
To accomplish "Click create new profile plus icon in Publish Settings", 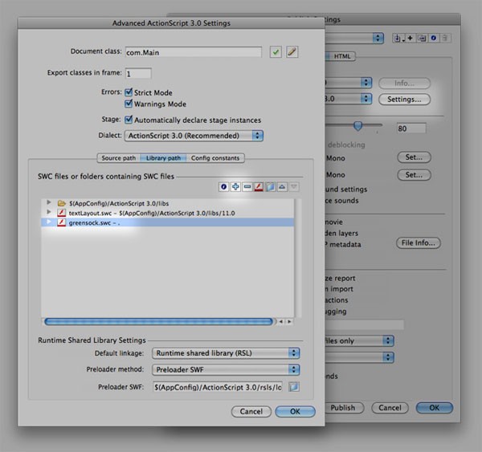I will 410,38.
